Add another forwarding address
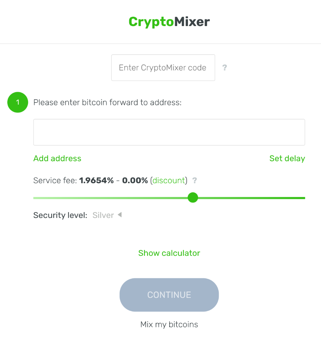The width and height of the screenshot is (321, 342). [57, 158]
